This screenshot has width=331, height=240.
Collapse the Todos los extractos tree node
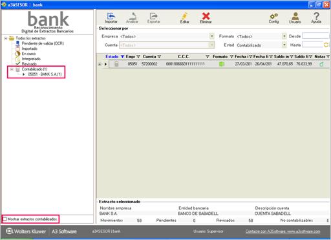tap(6, 38)
